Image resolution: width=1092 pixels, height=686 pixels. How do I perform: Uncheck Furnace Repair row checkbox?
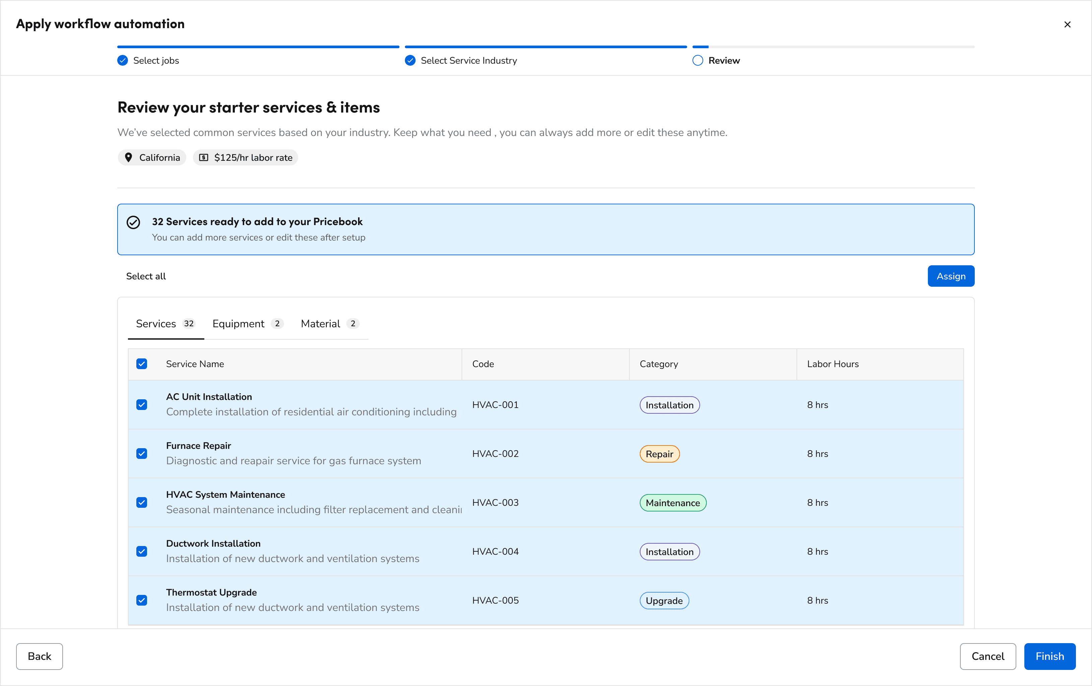[142, 454]
